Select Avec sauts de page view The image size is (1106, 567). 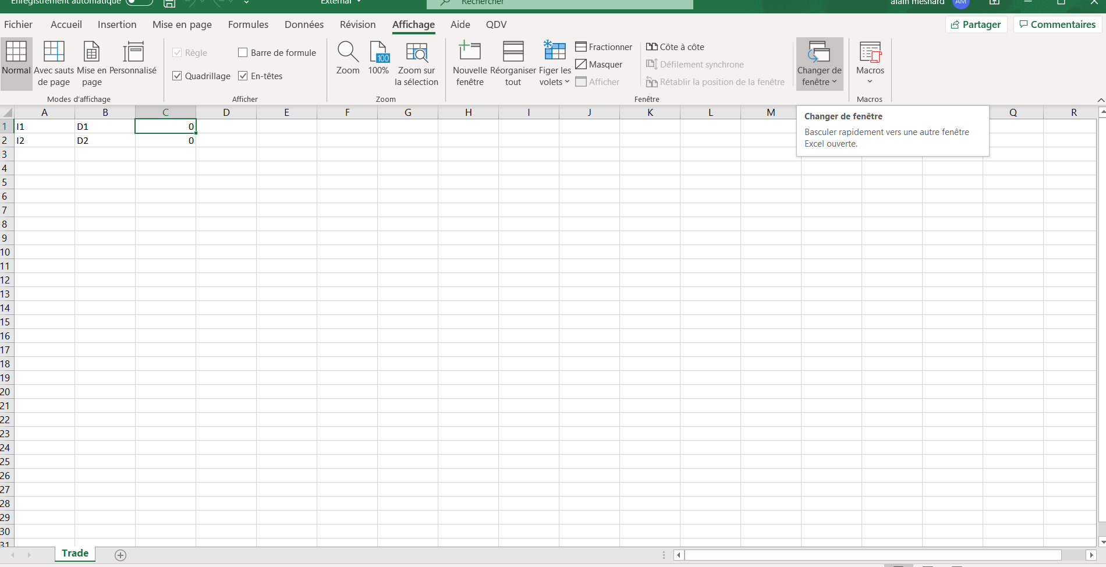pos(54,63)
